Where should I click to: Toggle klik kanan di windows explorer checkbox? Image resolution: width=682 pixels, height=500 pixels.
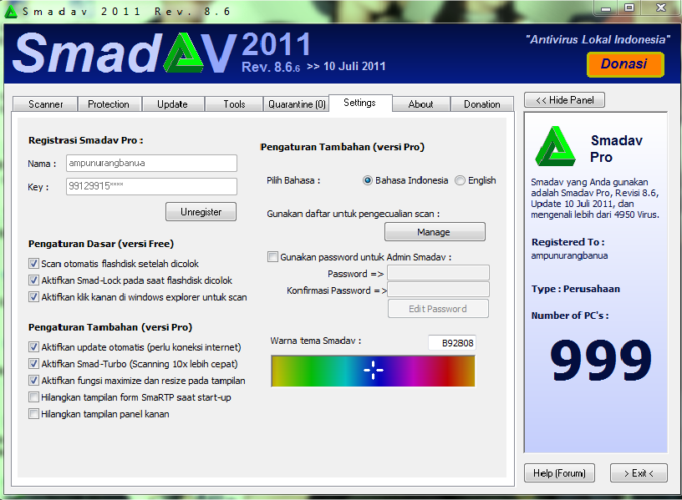(x=33, y=296)
